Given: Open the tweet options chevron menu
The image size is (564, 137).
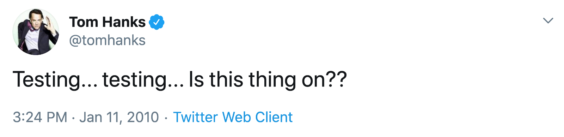Looking at the screenshot, I should click(548, 20).
